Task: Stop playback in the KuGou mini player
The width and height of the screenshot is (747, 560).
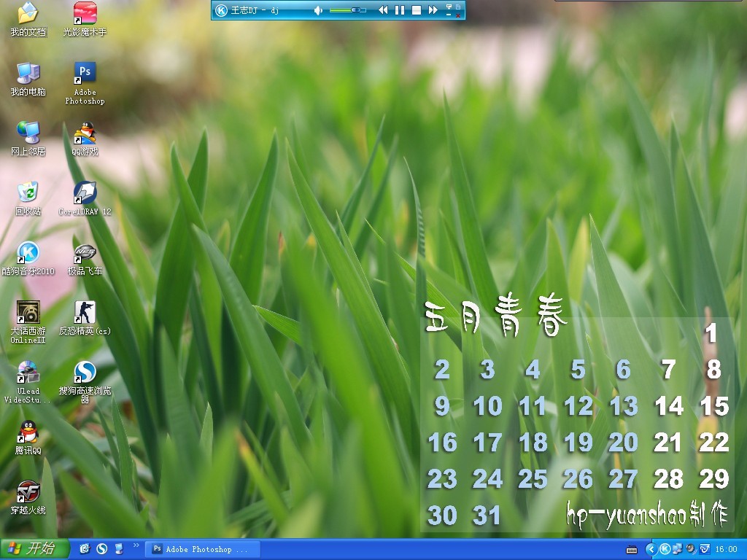Action: point(417,10)
